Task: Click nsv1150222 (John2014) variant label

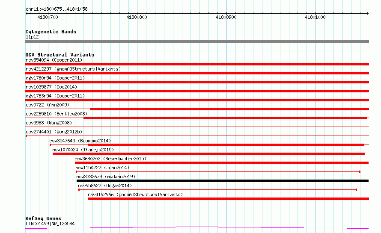Action: tap(102, 168)
